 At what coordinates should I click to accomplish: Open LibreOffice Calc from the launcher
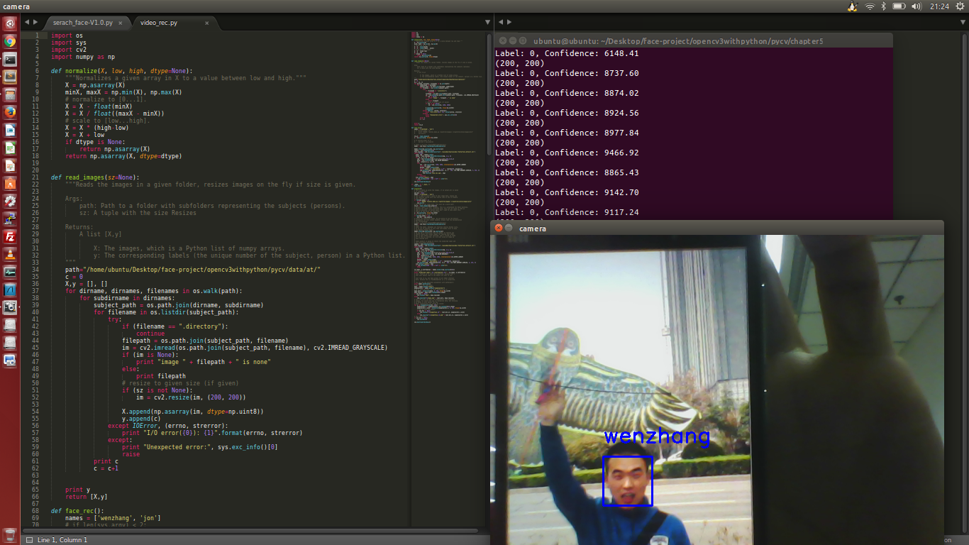10,148
